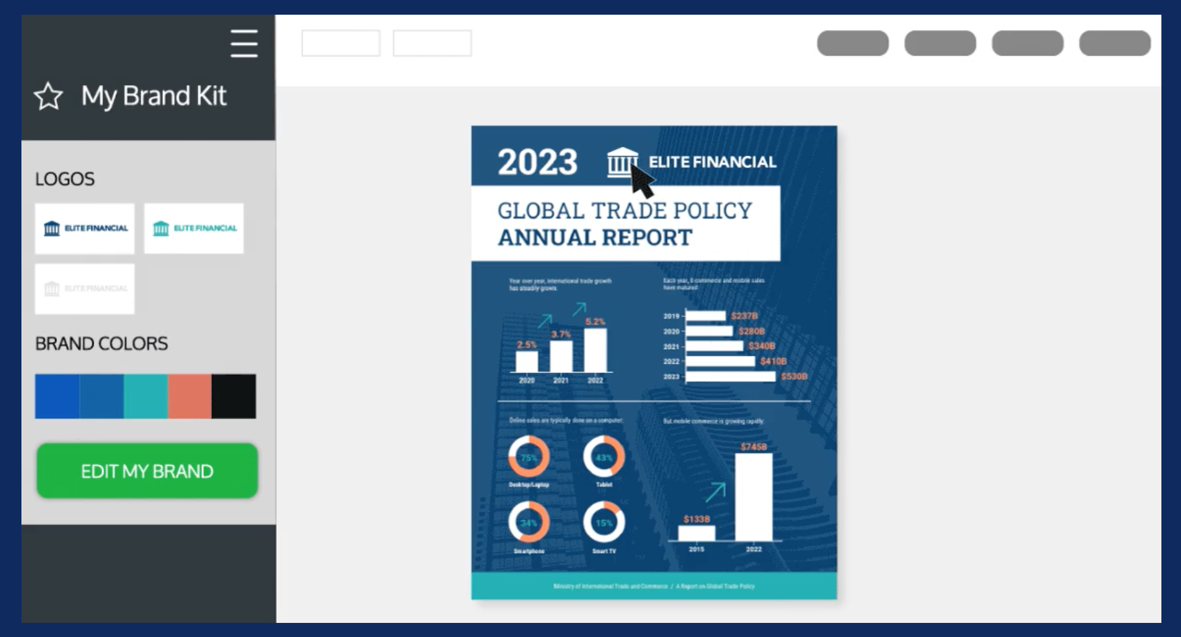Click the first toolbar button on the top right
This screenshot has width=1181, height=637.
pos(852,43)
